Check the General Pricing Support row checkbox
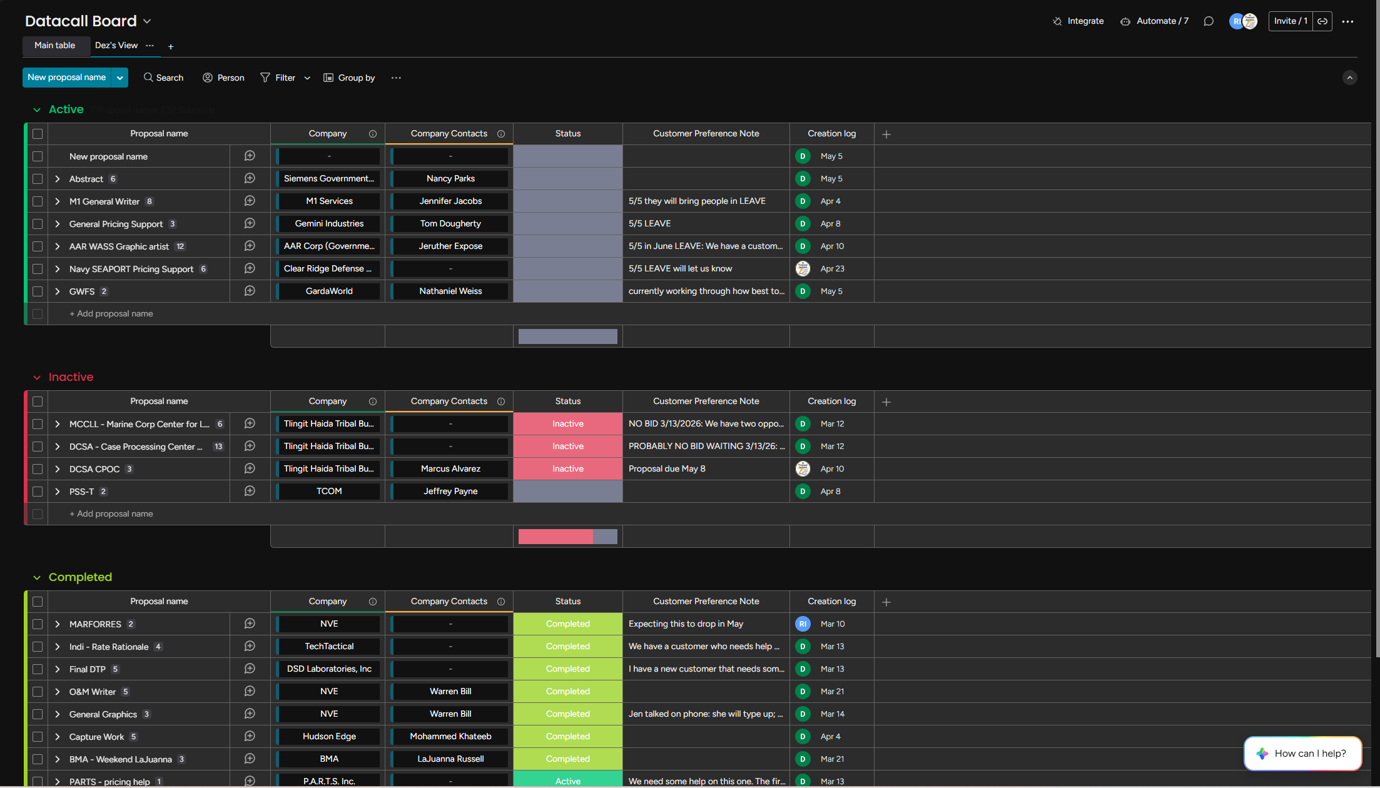Screen dimensions: 1380x788 [x=38, y=224]
